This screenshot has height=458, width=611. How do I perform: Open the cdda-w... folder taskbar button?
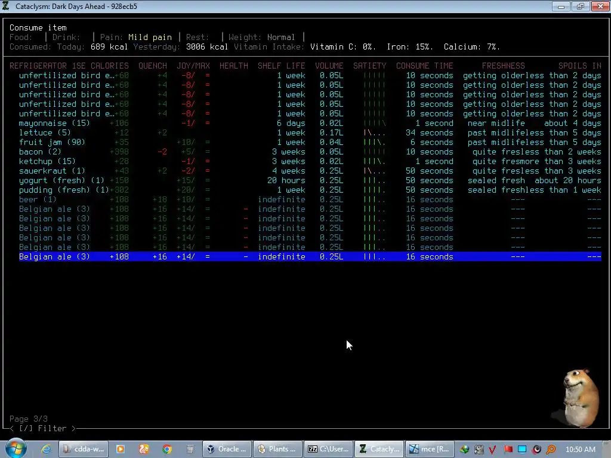point(84,449)
